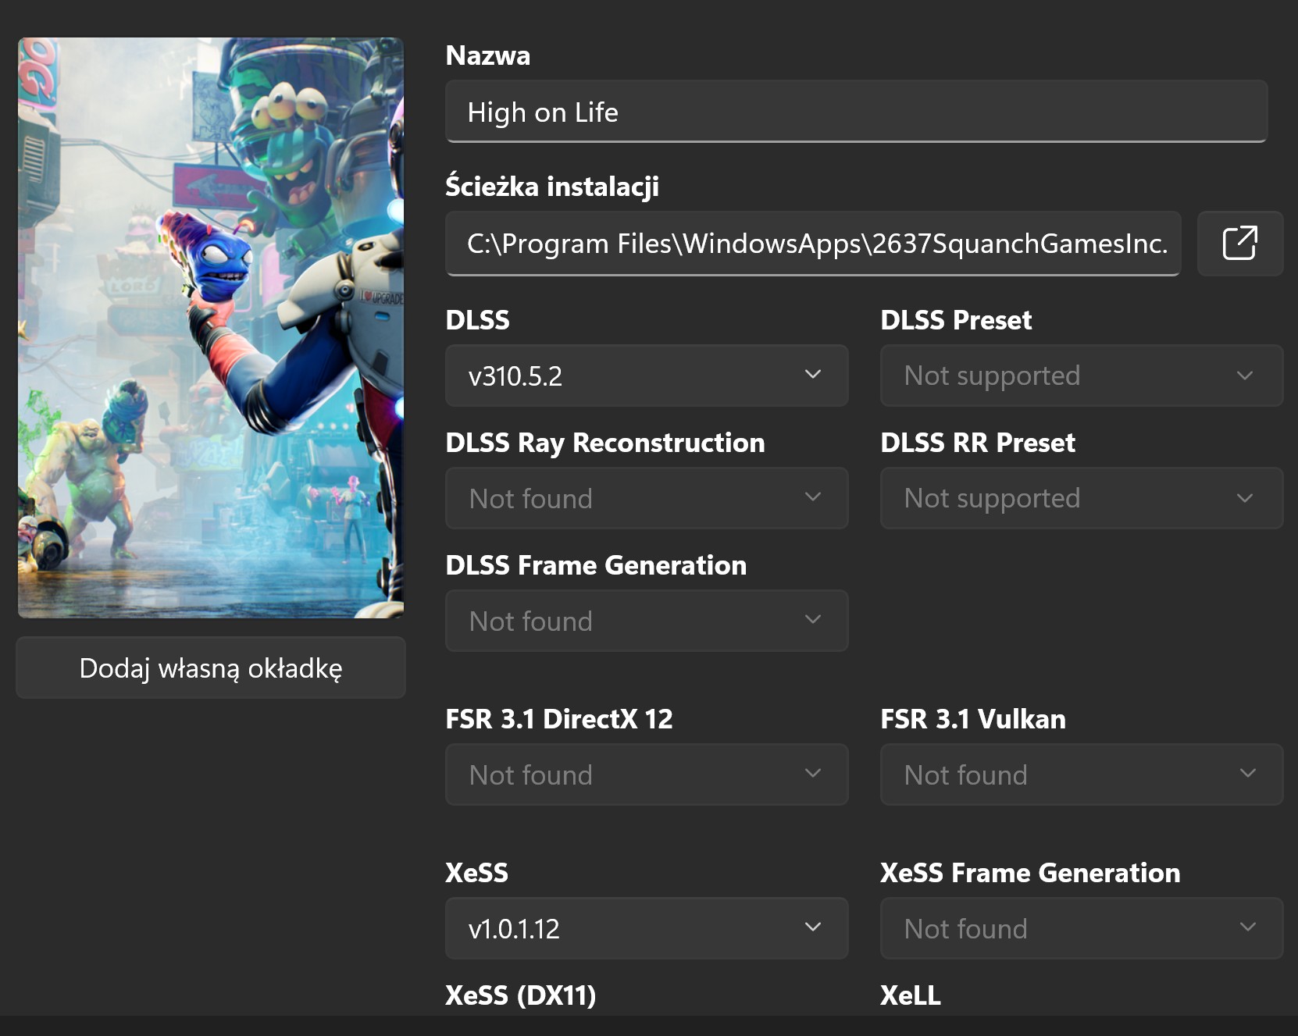Click the Nazwa label
The width and height of the screenshot is (1298, 1036).
pos(487,56)
